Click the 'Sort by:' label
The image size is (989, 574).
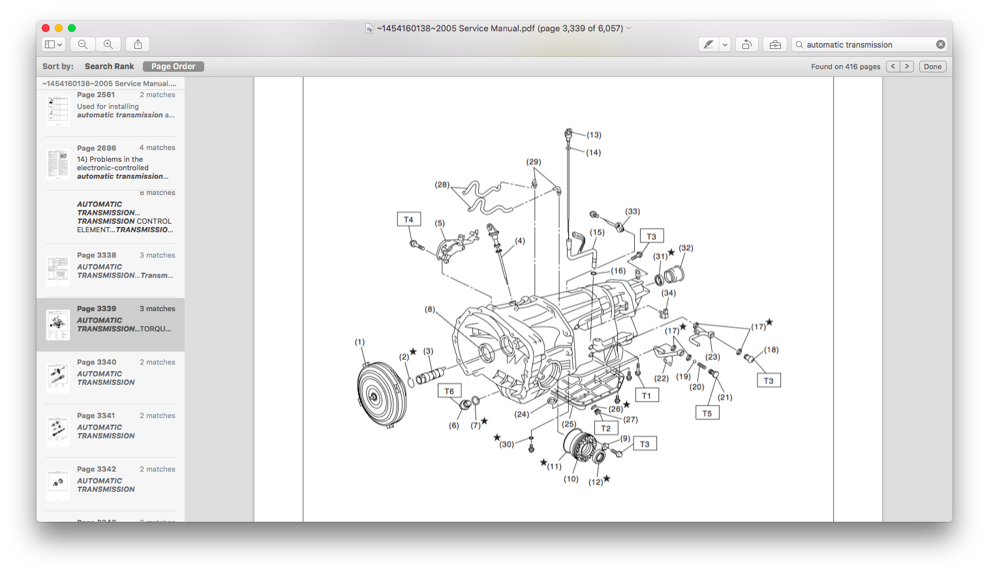(58, 67)
